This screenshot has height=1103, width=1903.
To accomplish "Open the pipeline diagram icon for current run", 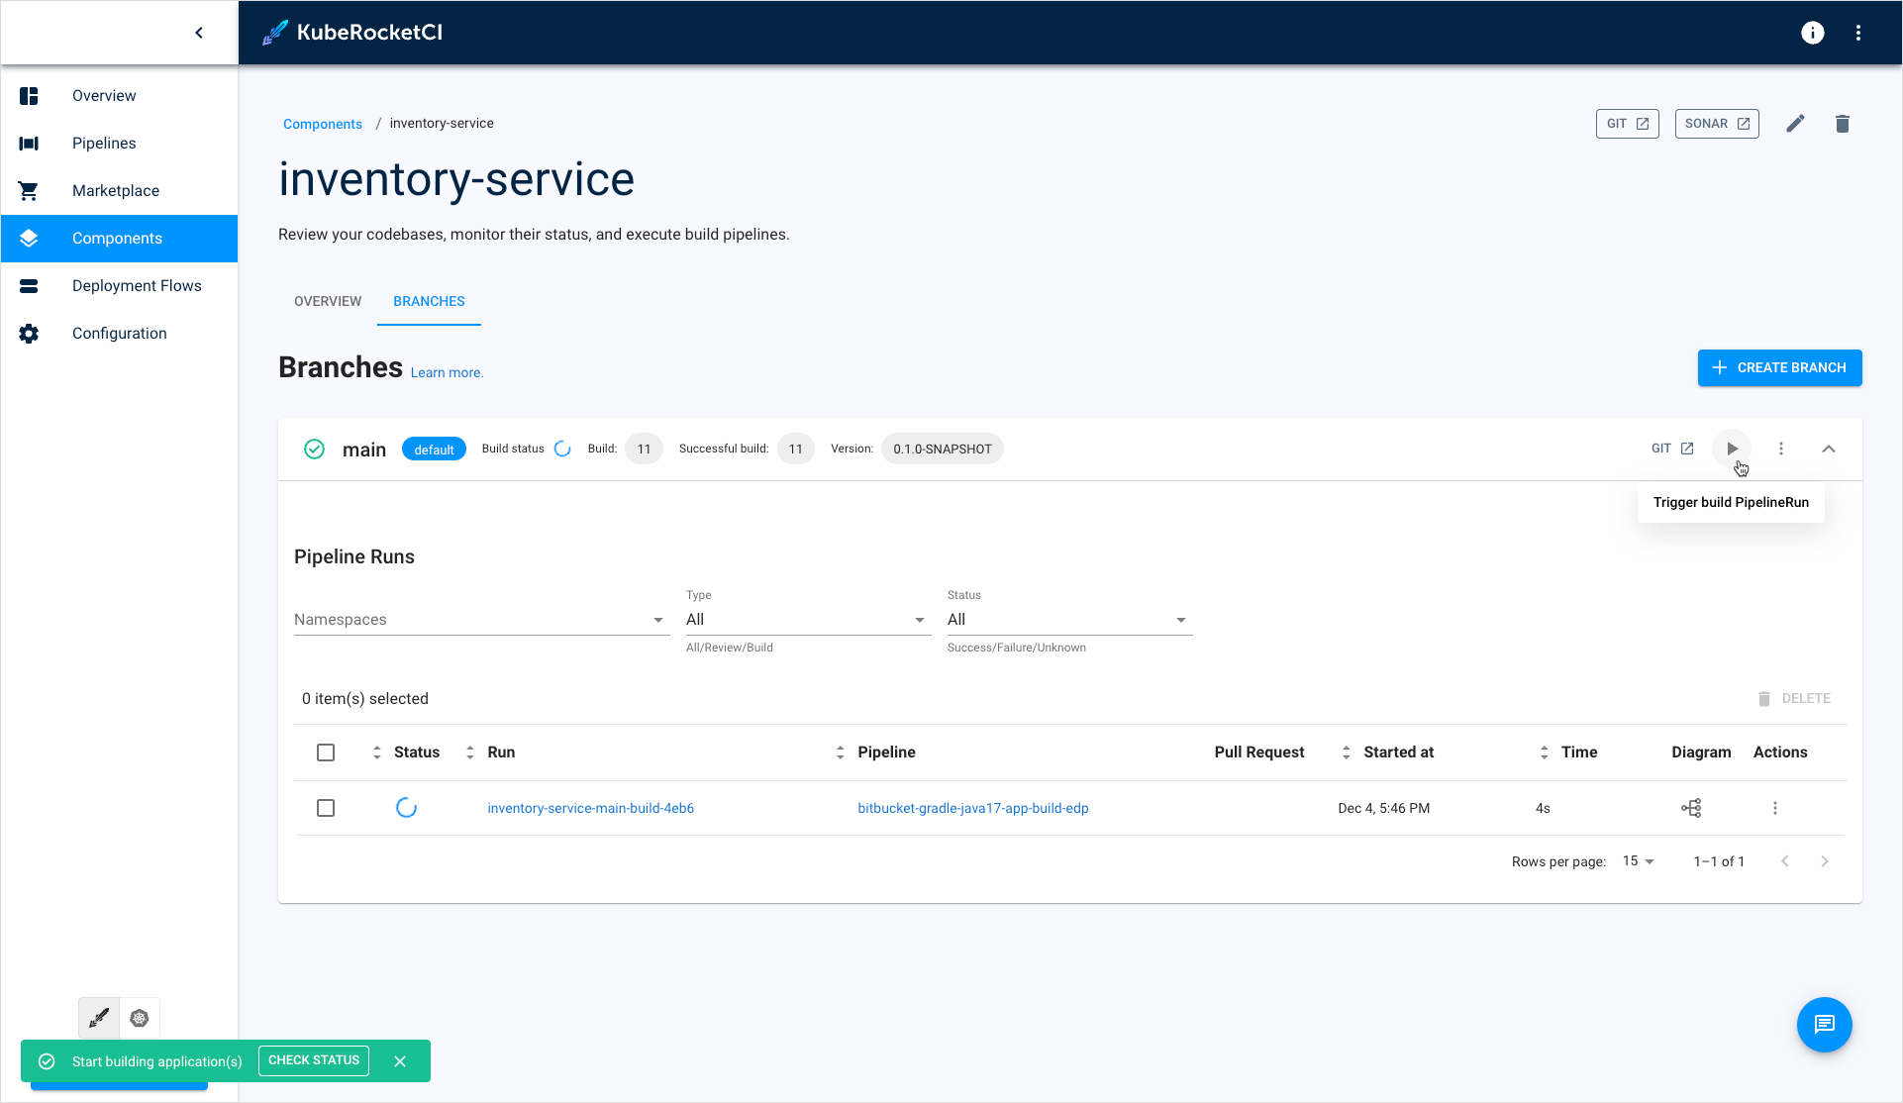I will pos(1692,806).
